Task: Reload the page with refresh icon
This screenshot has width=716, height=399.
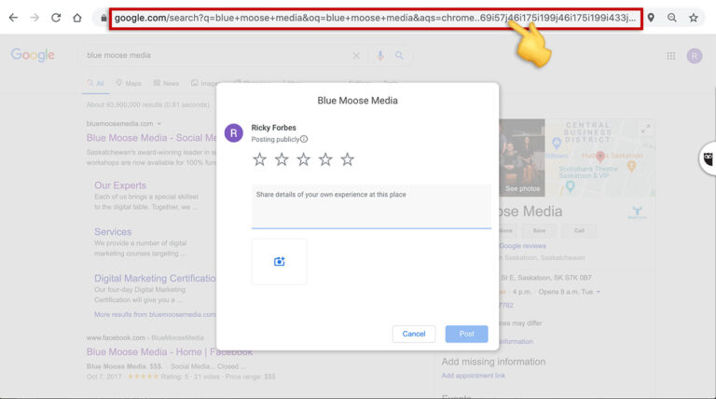Action: [56, 18]
